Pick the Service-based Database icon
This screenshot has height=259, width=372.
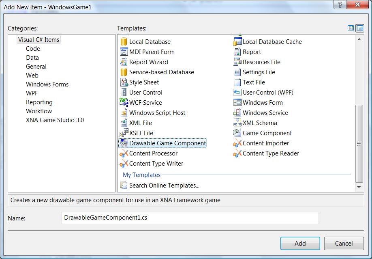(x=124, y=72)
